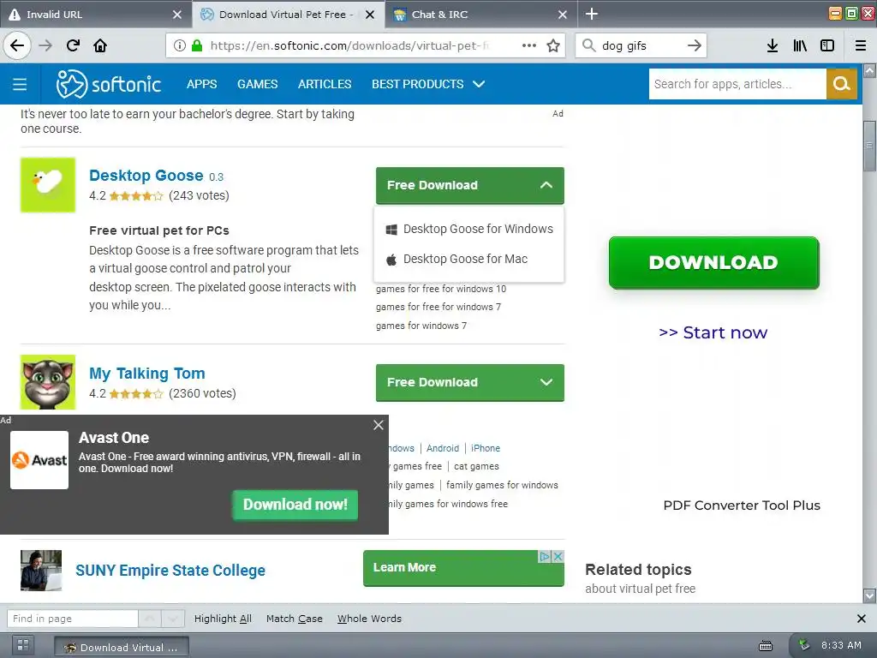Image resolution: width=877 pixels, height=658 pixels.
Task: Close the find in page bar
Action: 862,619
